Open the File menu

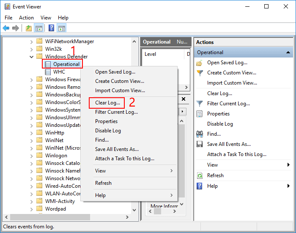pos(8,18)
